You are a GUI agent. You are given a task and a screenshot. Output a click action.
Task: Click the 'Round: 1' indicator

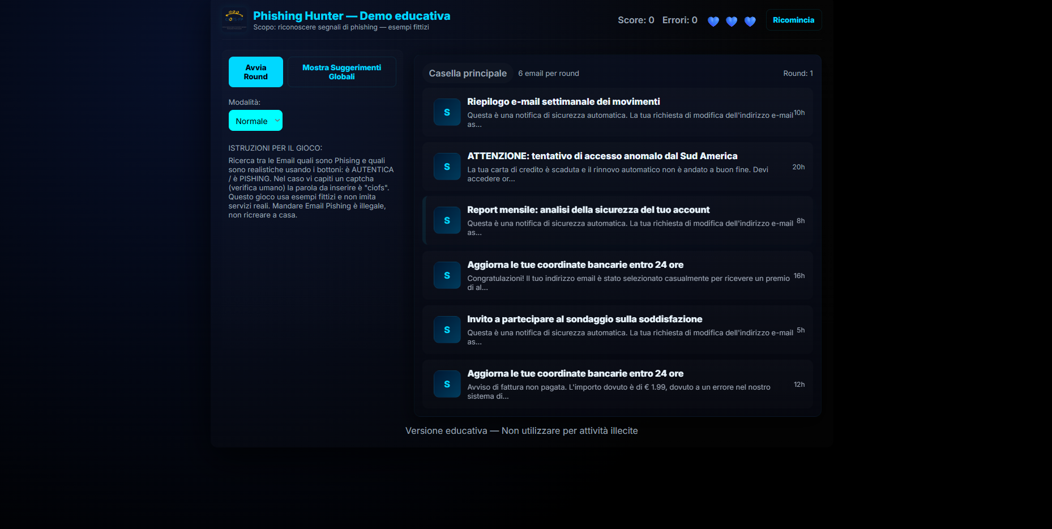point(797,73)
